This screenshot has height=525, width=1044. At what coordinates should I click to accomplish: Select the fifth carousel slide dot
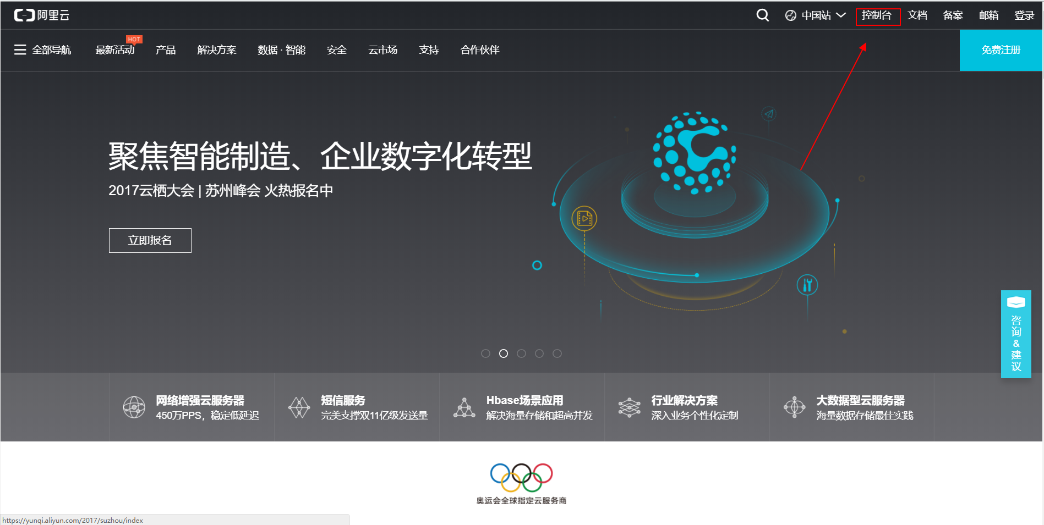click(557, 353)
